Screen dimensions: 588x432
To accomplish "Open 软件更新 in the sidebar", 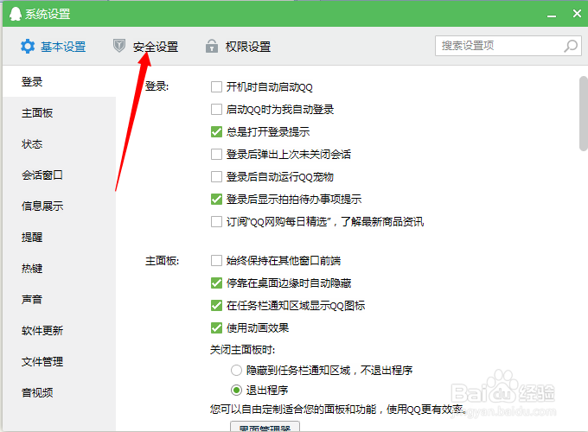I will click(60, 330).
